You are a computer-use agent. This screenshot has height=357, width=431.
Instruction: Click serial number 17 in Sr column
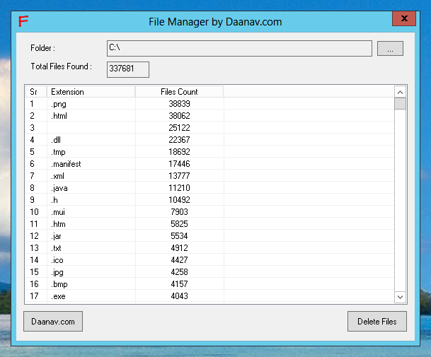pos(35,296)
